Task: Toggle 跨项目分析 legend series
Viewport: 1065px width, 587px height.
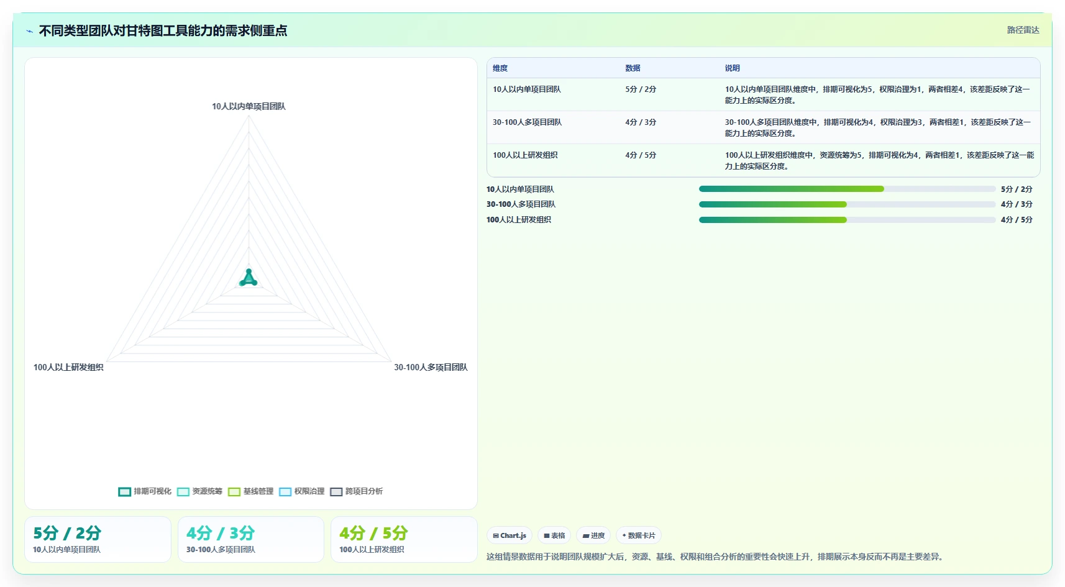Action: click(356, 491)
